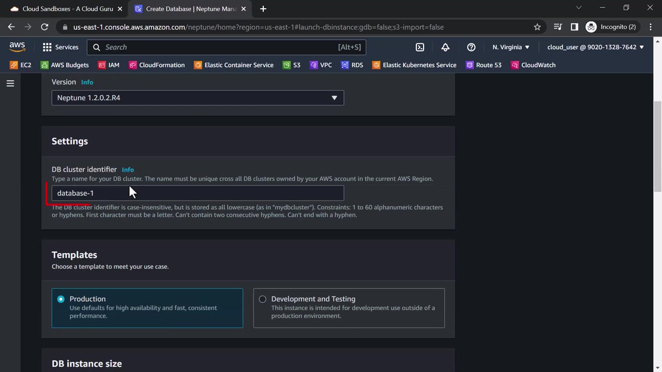
Task: Open the AWS Budgets shortcut
Action: tap(65, 65)
